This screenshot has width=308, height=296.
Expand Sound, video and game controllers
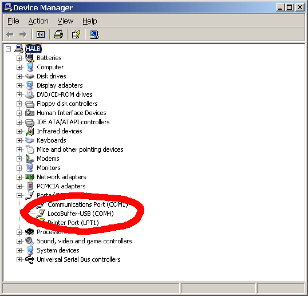(x=19, y=241)
